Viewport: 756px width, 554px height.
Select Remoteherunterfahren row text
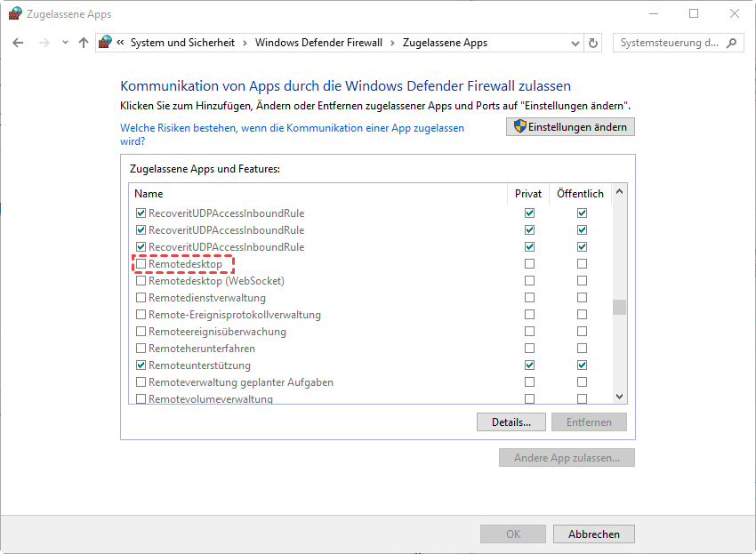tap(202, 349)
